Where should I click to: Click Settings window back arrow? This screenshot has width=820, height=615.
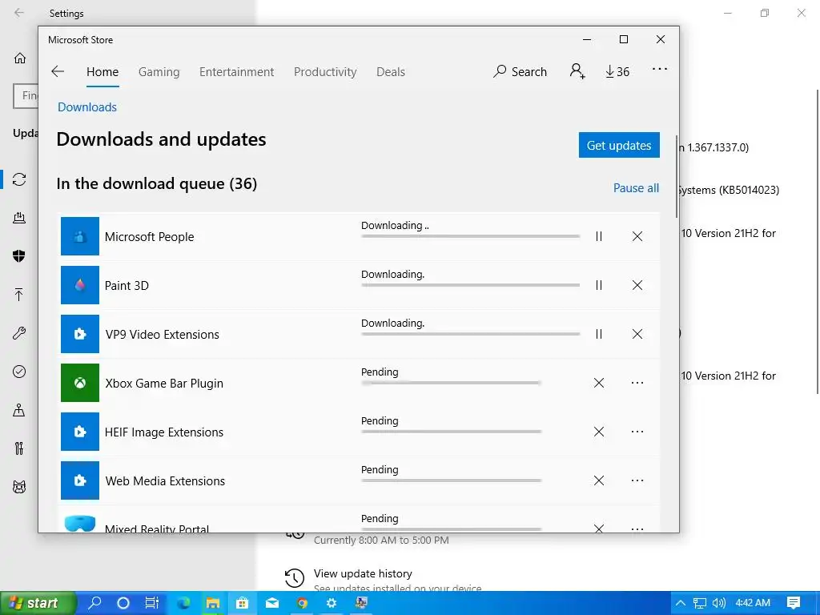(19, 13)
